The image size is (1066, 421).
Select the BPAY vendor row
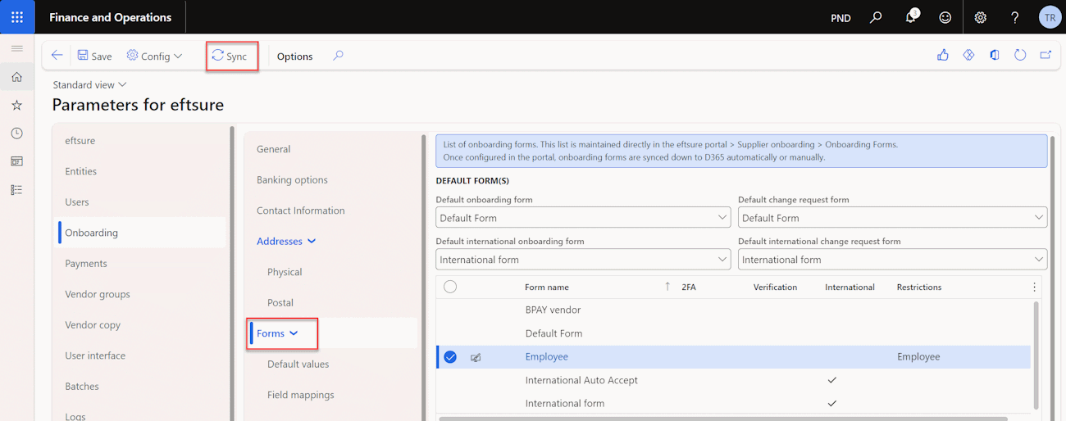click(733, 310)
